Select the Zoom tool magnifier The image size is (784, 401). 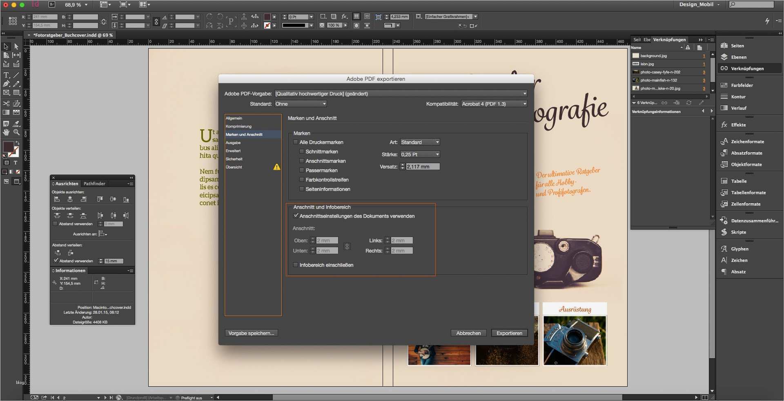pos(16,132)
